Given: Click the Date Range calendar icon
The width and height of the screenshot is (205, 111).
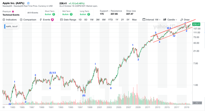Looking at the screenshot, I should tap(61, 20).
